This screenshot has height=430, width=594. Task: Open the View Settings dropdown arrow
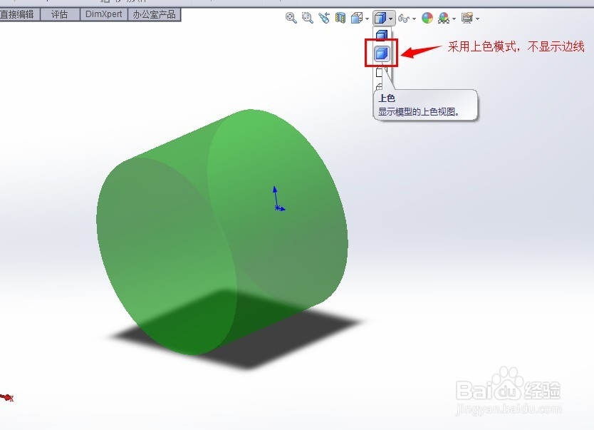477,19
